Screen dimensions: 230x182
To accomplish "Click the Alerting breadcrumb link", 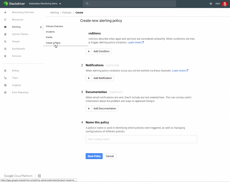I will point(55,13).
